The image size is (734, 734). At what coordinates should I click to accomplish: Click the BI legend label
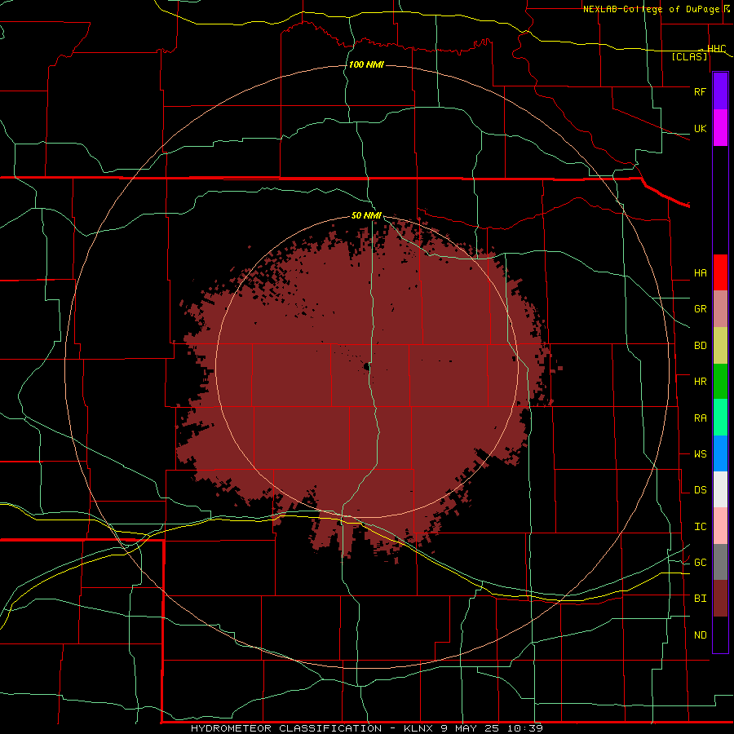pos(700,599)
